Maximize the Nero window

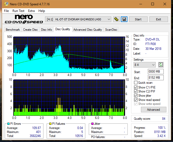(x=153, y=4)
